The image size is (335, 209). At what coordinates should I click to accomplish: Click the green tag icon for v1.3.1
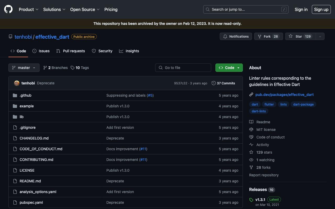point(251,200)
